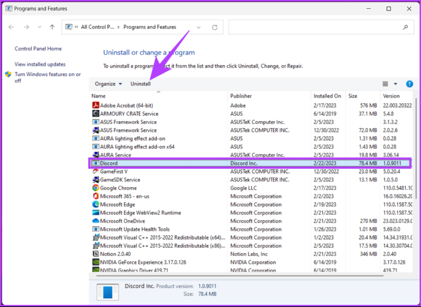Click the Microsoft OneDrive cloud icon
Screen dimensions: 421x307
pos(95,221)
